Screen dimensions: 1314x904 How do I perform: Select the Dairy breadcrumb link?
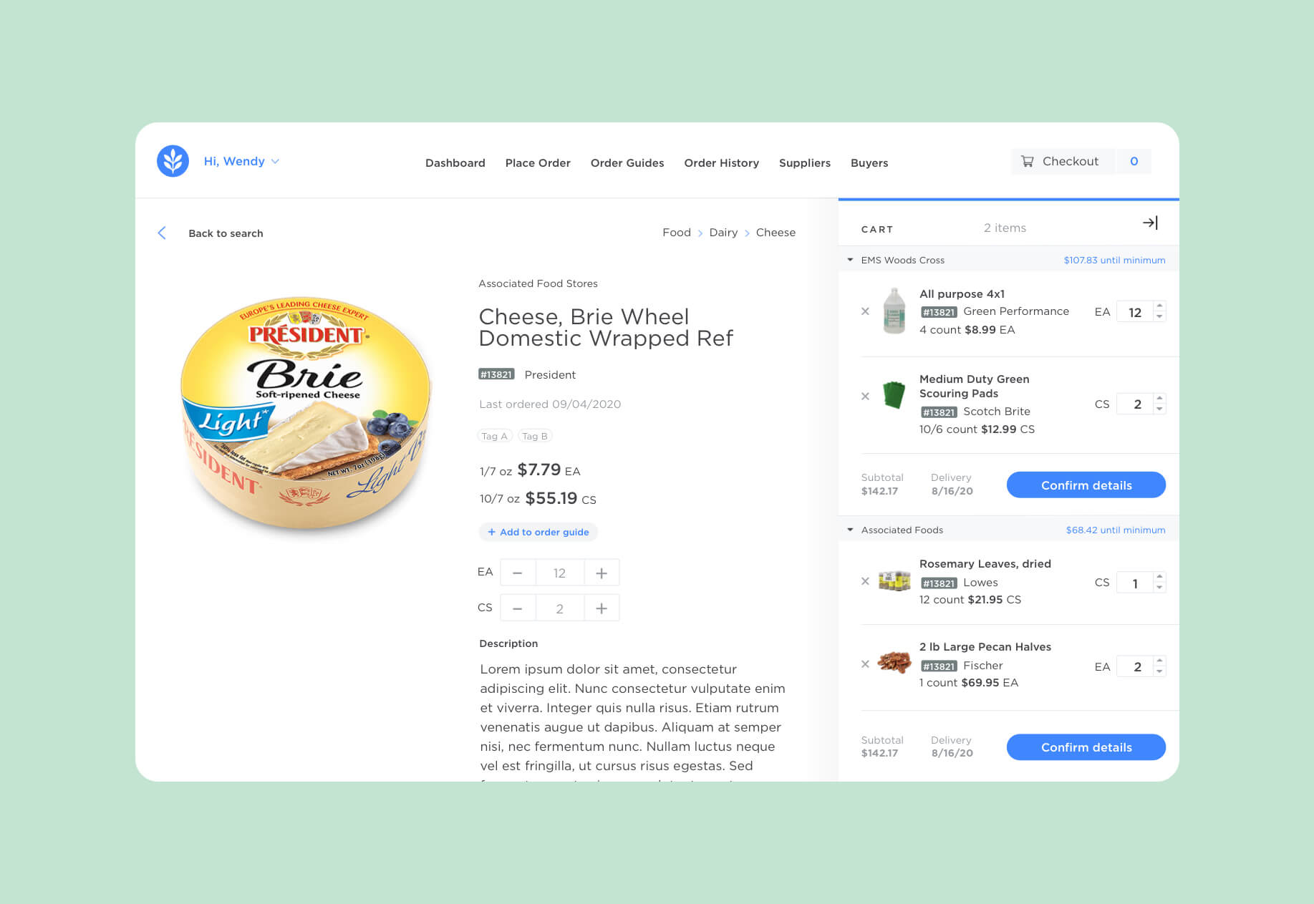pos(723,233)
